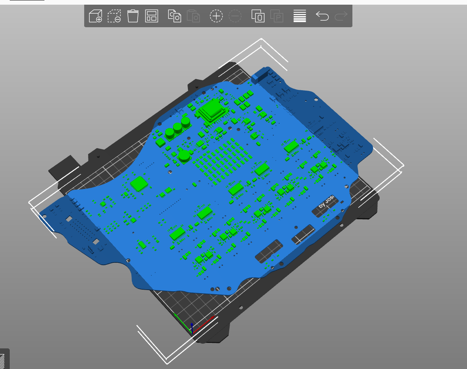Click the Split to objects icon
The height and width of the screenshot is (369, 467).
258,16
